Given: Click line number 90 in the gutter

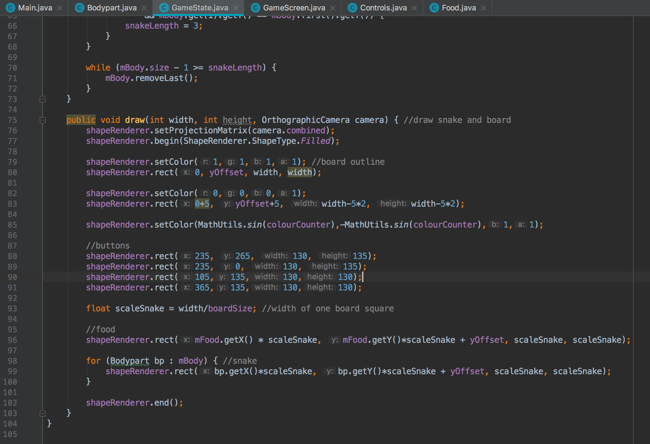Looking at the screenshot, I should (12, 277).
